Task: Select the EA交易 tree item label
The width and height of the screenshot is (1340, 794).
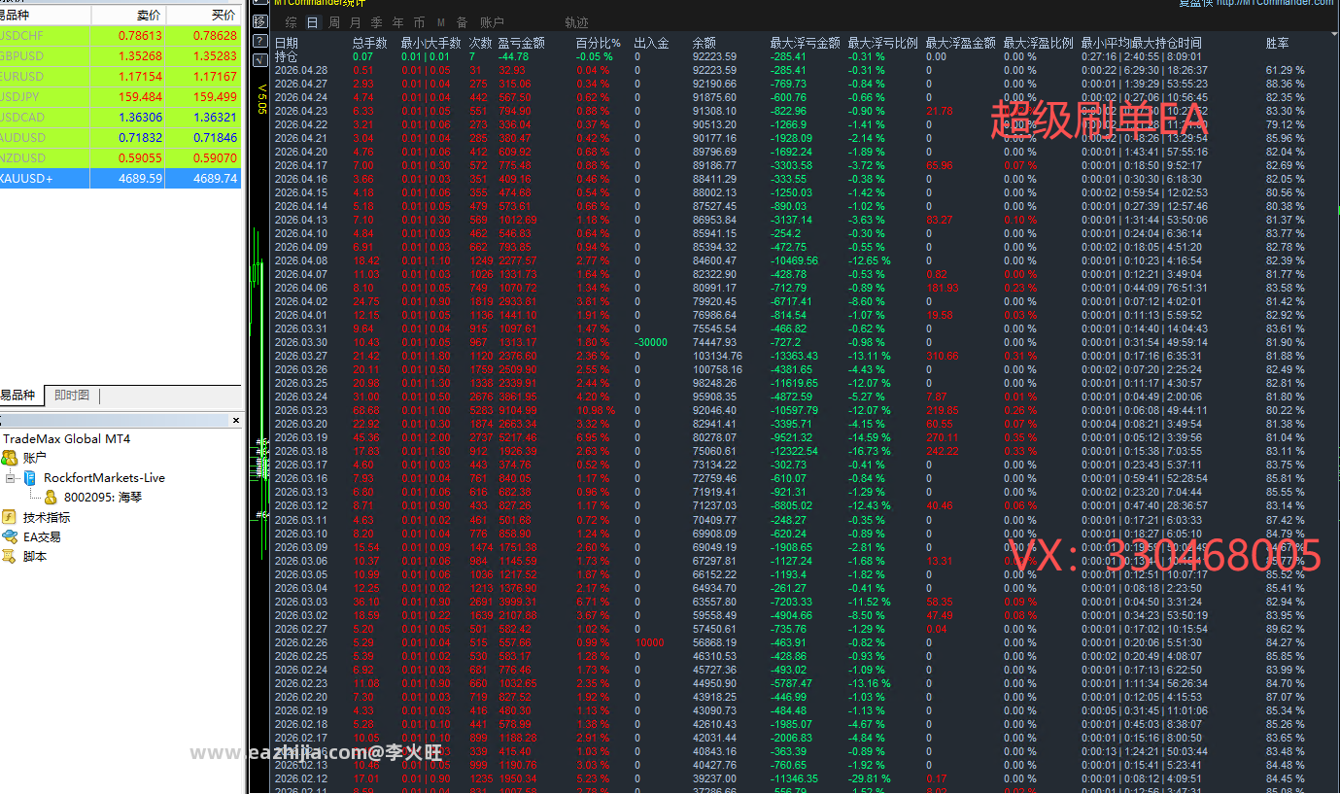Action: pos(42,536)
